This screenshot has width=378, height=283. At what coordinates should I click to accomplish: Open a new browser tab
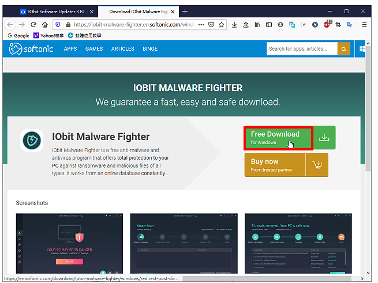pyautogui.click(x=185, y=12)
